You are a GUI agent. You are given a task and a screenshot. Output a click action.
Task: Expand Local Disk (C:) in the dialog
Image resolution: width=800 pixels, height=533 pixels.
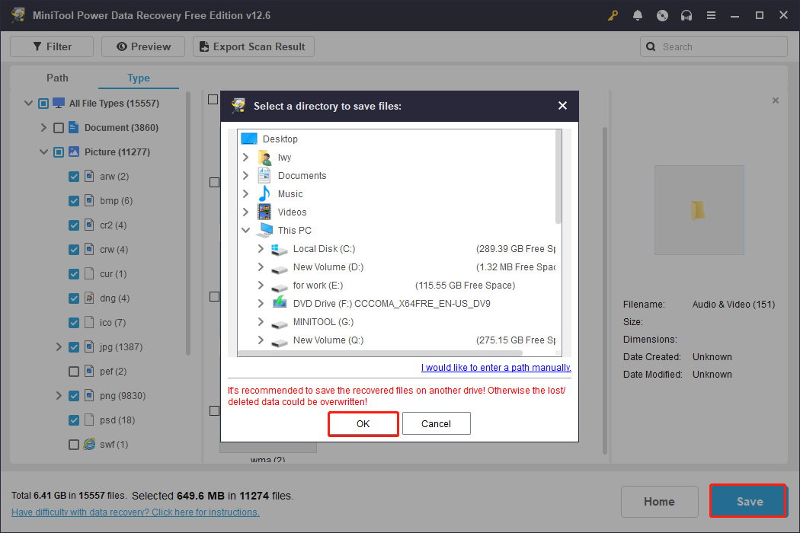coord(260,248)
